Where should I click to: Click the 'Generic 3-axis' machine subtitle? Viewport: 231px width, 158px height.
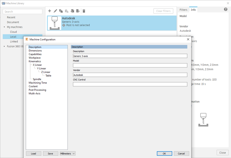coord(71,22)
